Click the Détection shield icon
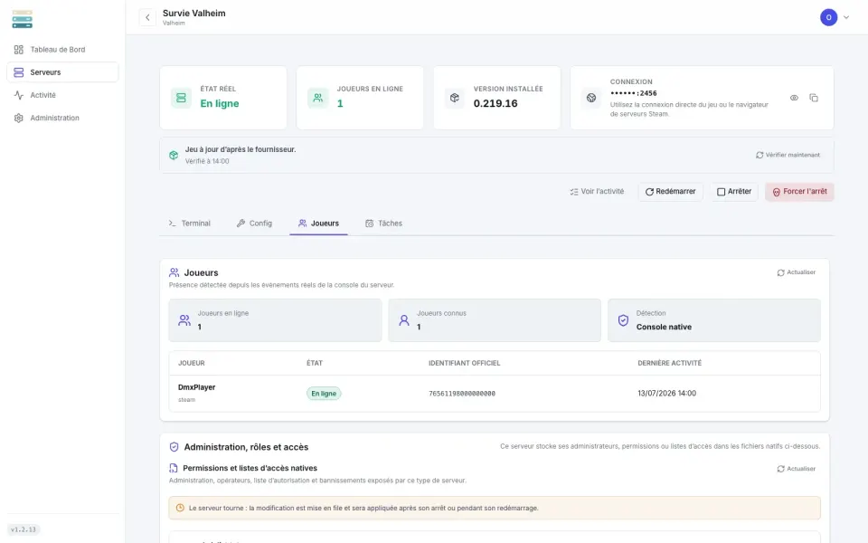The image size is (868, 543). click(623, 320)
